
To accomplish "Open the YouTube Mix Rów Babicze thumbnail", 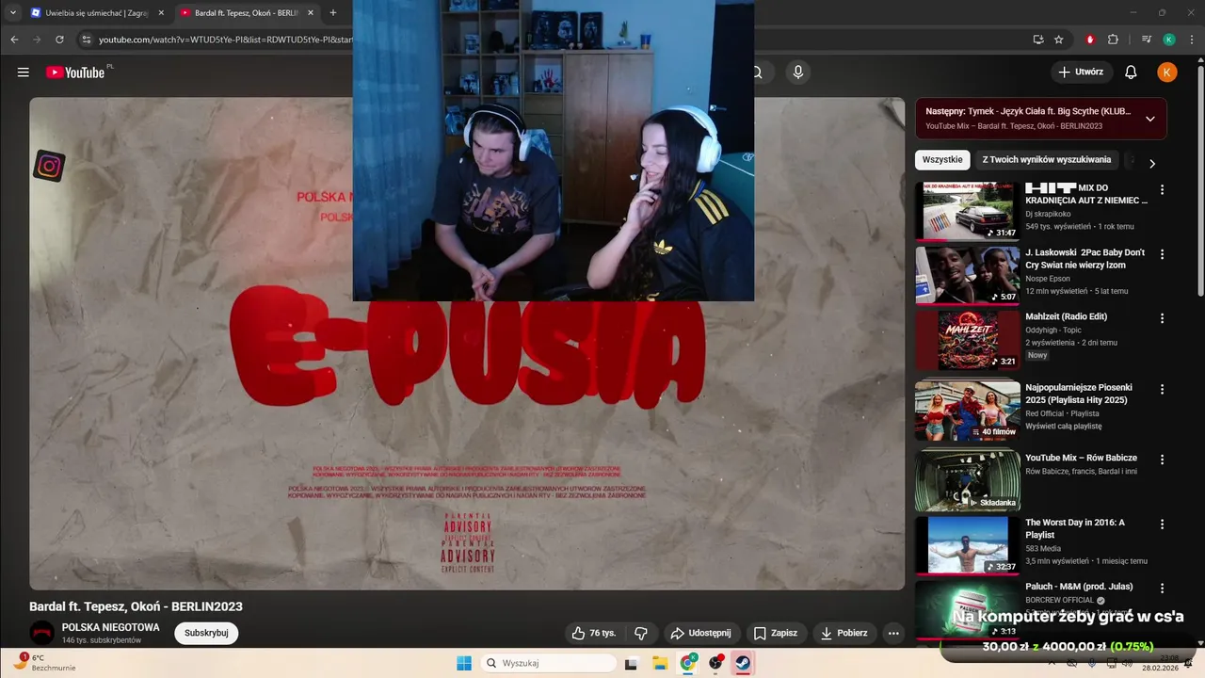I will point(968,481).
